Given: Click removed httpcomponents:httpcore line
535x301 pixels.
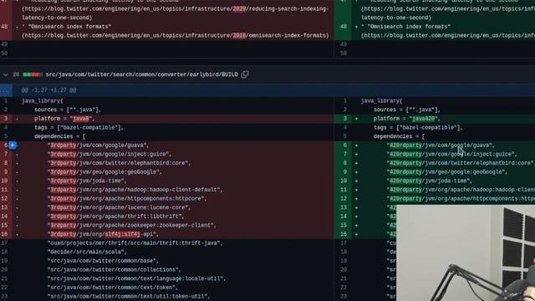Looking at the screenshot, I should (x=127, y=199).
